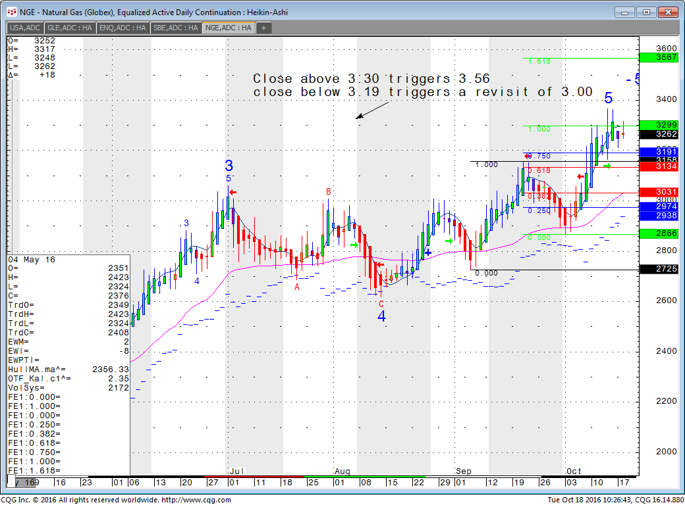685x505 pixels.
Task: Click the red 0.618 Fibonacci label
Action: coord(539,170)
